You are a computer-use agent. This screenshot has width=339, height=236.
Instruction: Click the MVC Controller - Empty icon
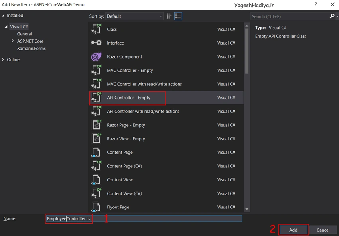96,70
